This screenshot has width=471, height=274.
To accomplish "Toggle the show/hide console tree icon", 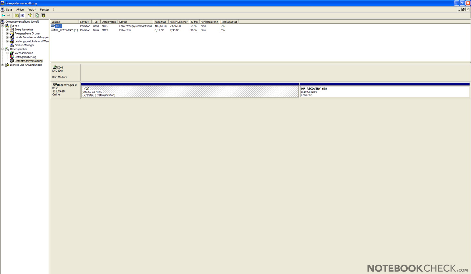I will 22,15.
